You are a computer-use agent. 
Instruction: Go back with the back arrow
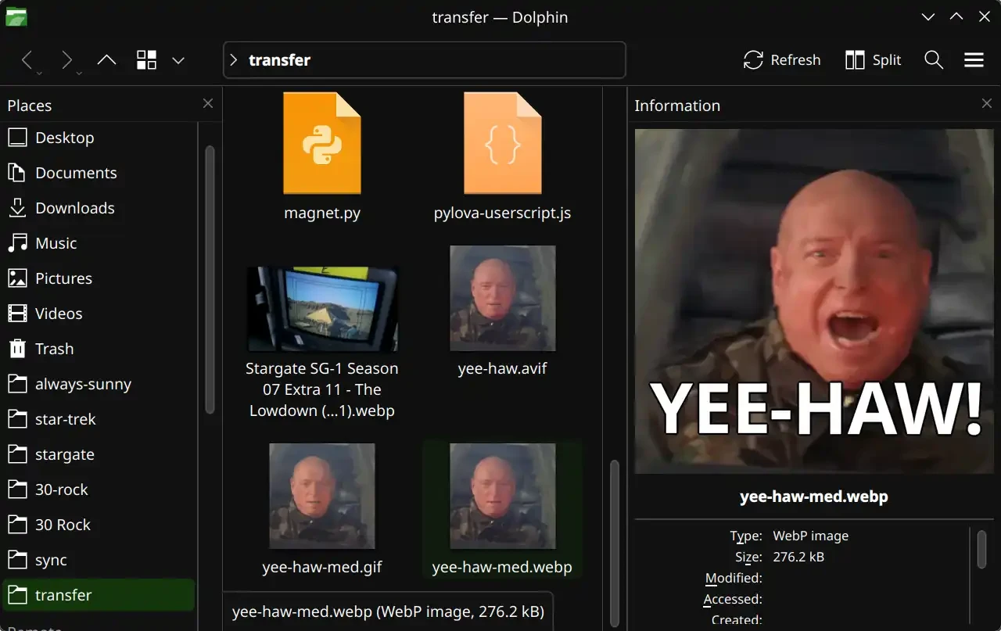(27, 60)
